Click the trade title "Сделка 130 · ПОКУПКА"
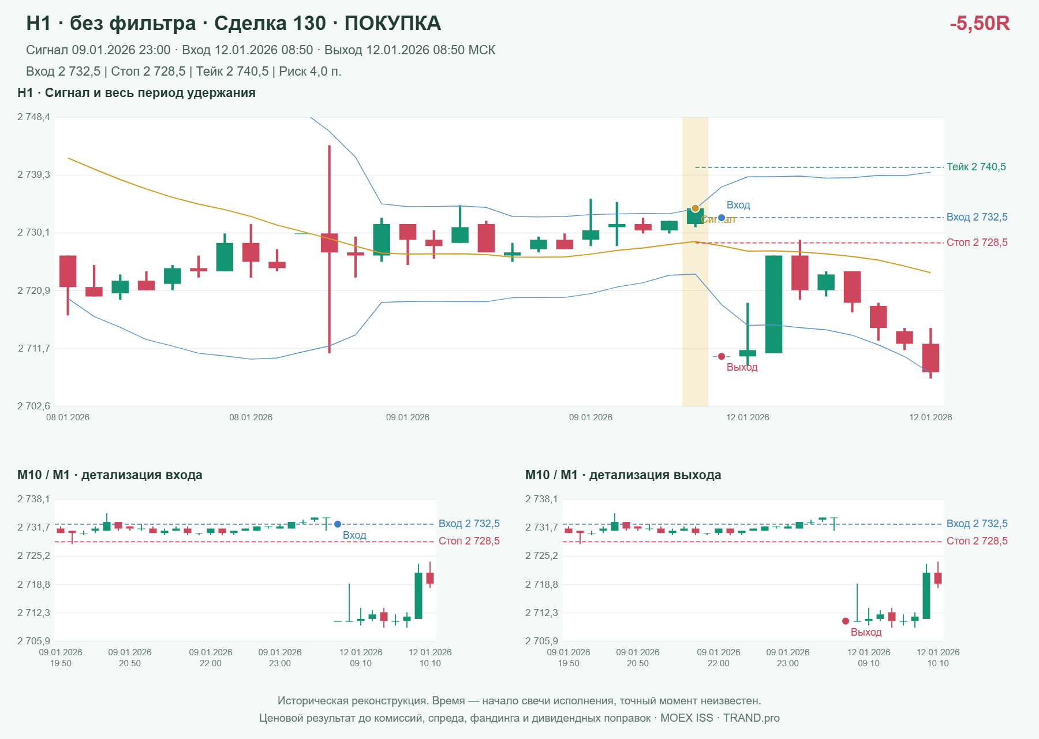This screenshot has width=1039, height=739. pyautogui.click(x=327, y=23)
